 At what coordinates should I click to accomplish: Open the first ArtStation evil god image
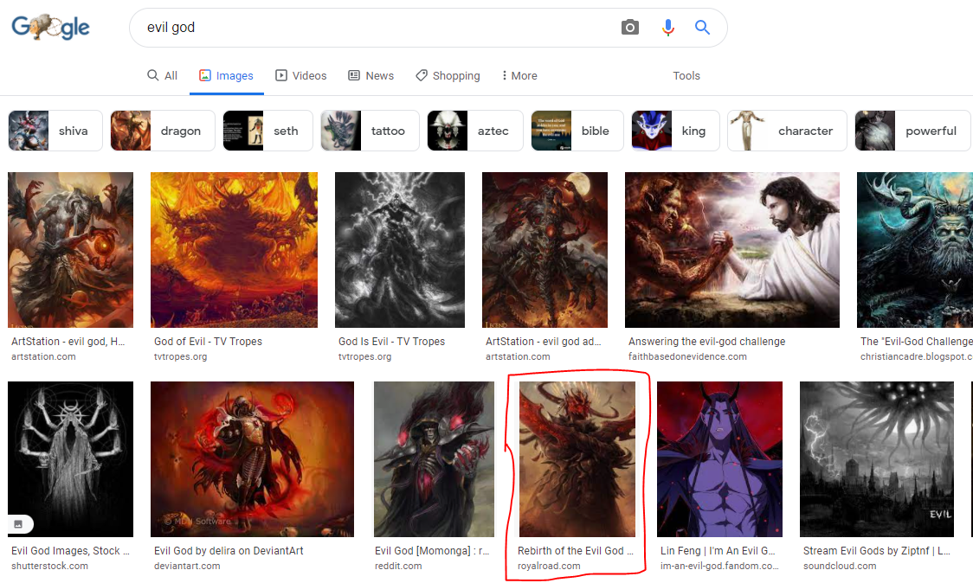pyautogui.click(x=70, y=250)
